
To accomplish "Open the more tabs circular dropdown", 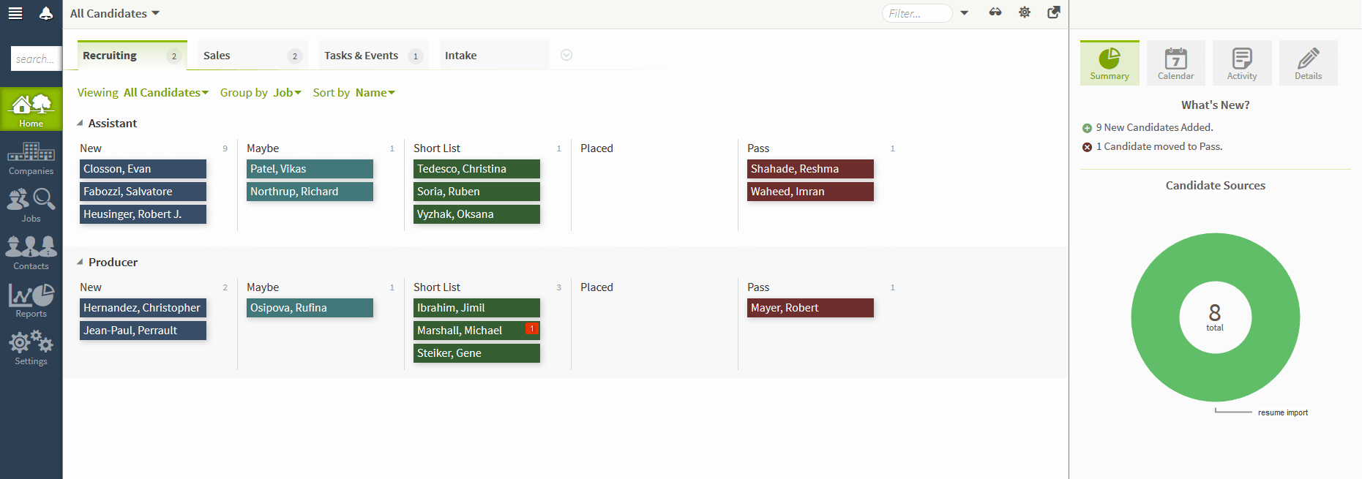I will tap(566, 55).
